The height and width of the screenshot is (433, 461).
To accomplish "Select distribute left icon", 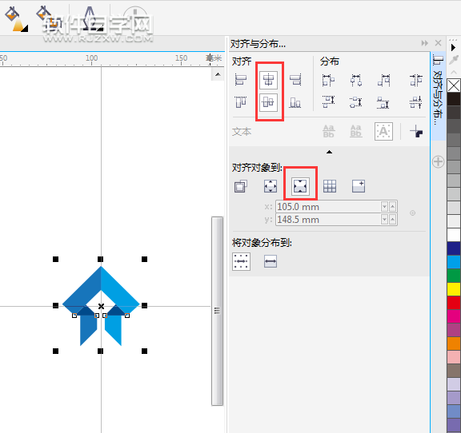I will pyautogui.click(x=328, y=80).
